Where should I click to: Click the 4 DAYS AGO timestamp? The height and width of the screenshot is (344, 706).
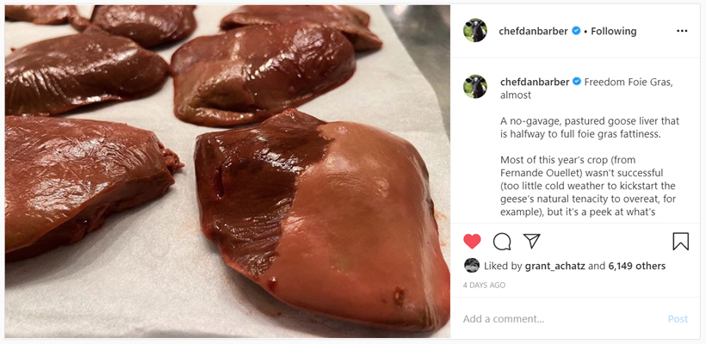[x=485, y=285]
